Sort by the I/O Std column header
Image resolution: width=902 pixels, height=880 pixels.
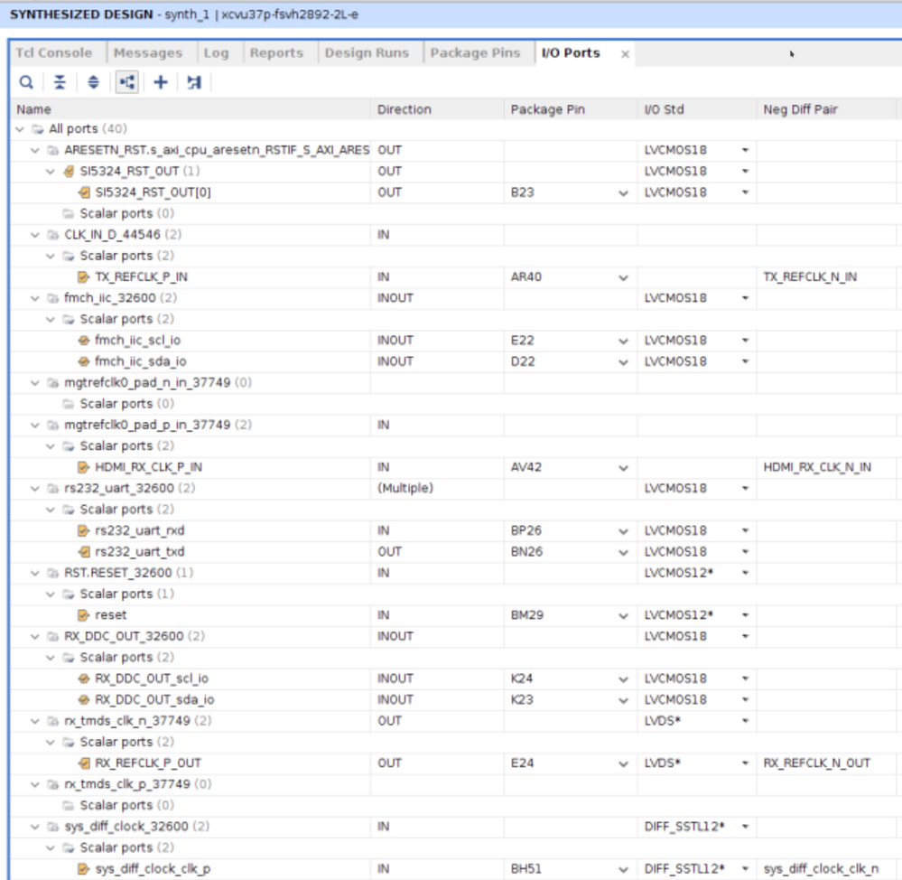697,109
